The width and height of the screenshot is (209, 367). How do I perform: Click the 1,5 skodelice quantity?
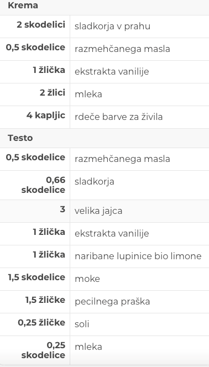36,277
